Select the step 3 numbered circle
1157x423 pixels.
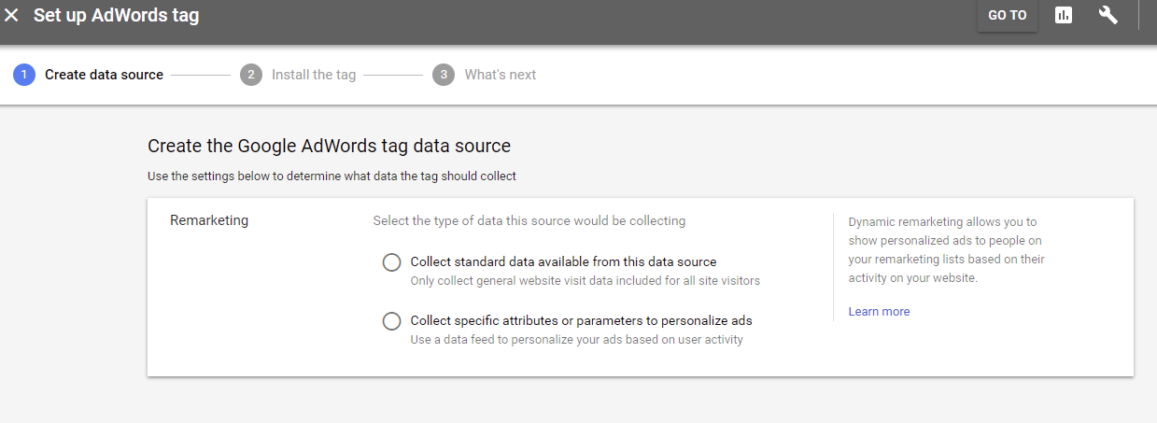coord(444,75)
